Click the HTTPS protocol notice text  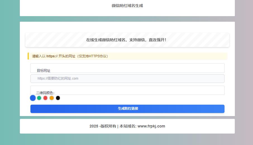pos(70,56)
